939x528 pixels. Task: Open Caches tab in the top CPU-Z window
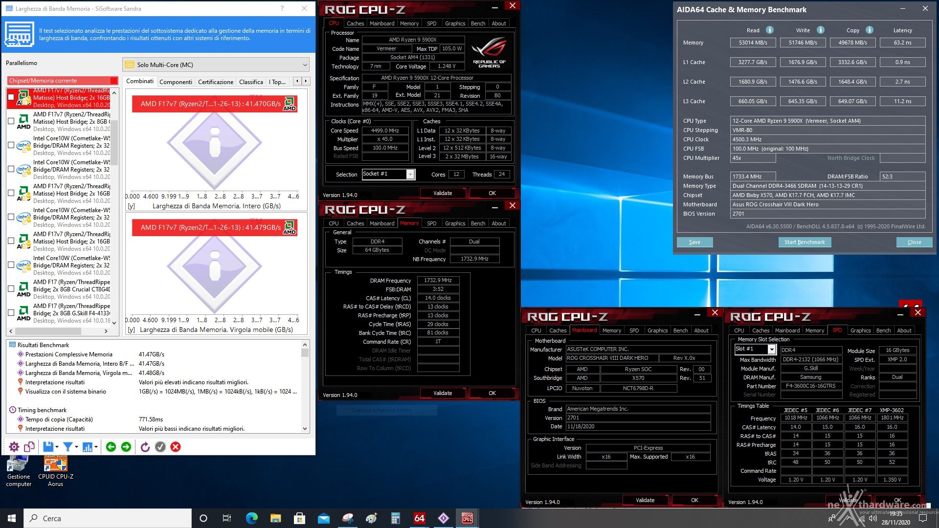point(355,23)
